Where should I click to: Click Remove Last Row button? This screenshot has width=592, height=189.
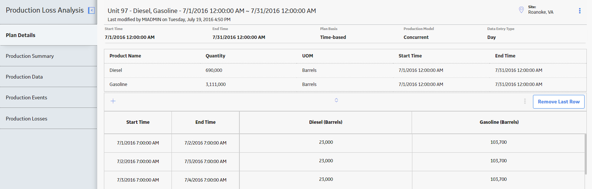[558, 102]
